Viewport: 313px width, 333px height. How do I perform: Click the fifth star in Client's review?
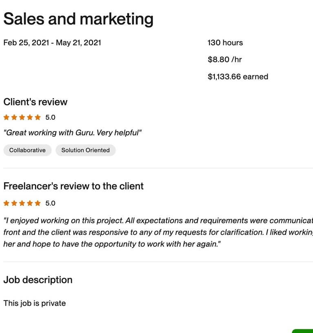38,117
